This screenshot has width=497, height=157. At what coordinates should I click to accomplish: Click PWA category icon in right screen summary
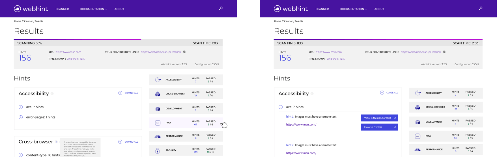[x=418, y=136]
